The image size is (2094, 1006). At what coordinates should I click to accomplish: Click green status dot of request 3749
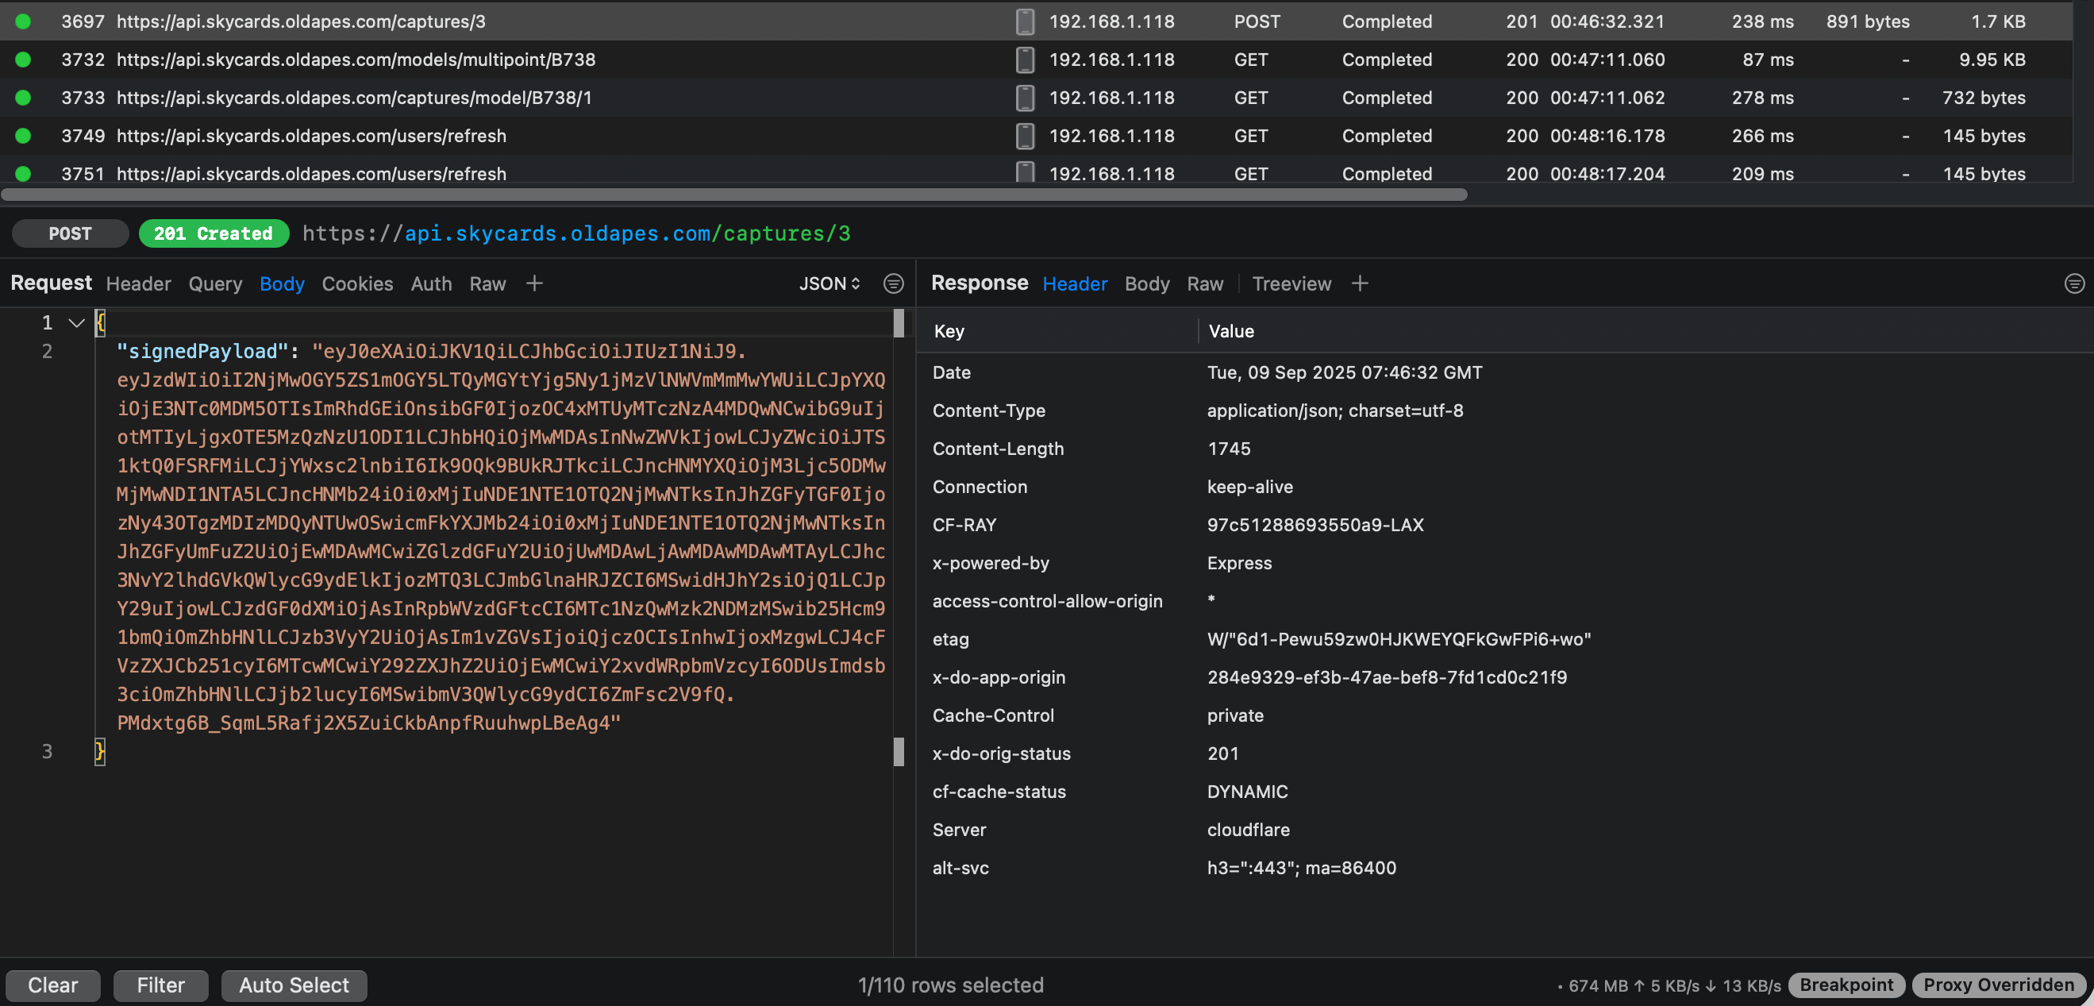click(23, 136)
